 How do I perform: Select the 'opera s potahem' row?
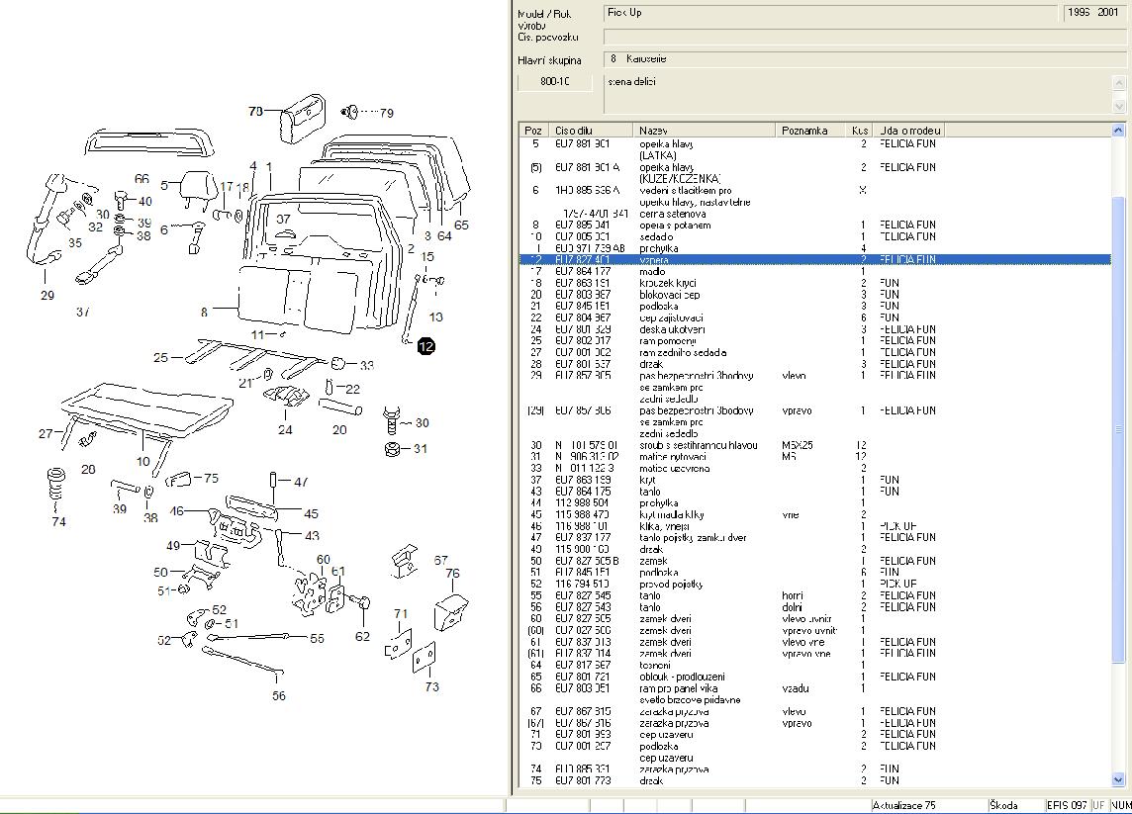(815, 226)
